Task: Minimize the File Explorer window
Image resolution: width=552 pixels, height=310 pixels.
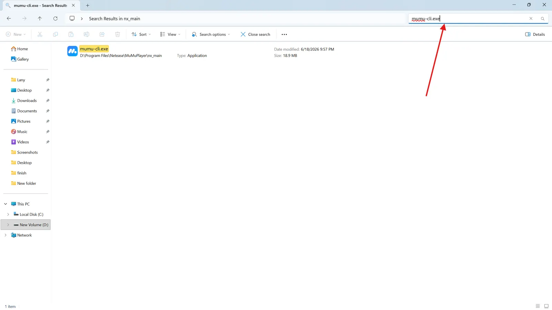Action: [514, 5]
